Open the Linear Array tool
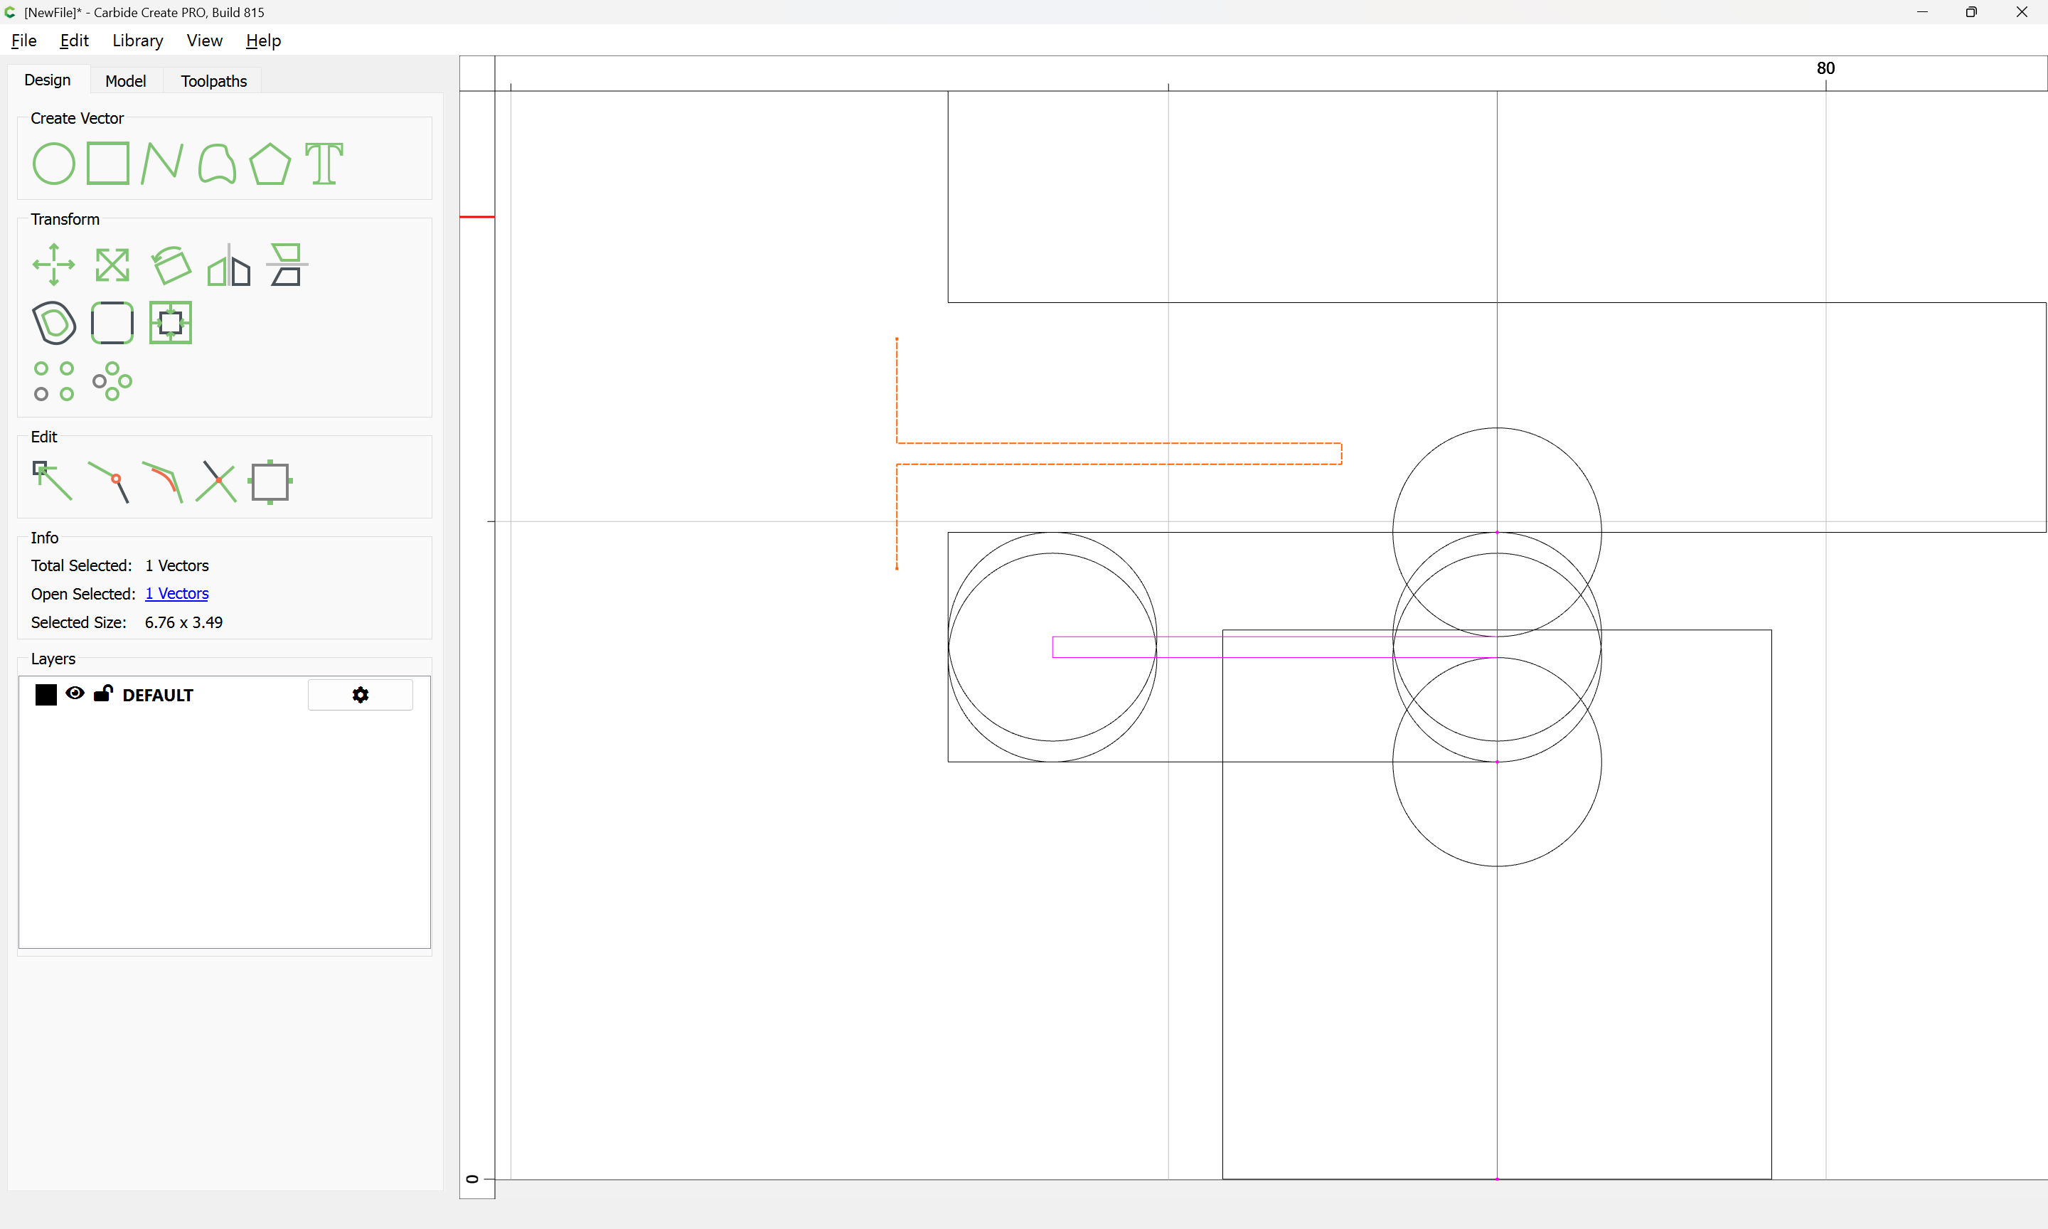 pyautogui.click(x=54, y=381)
